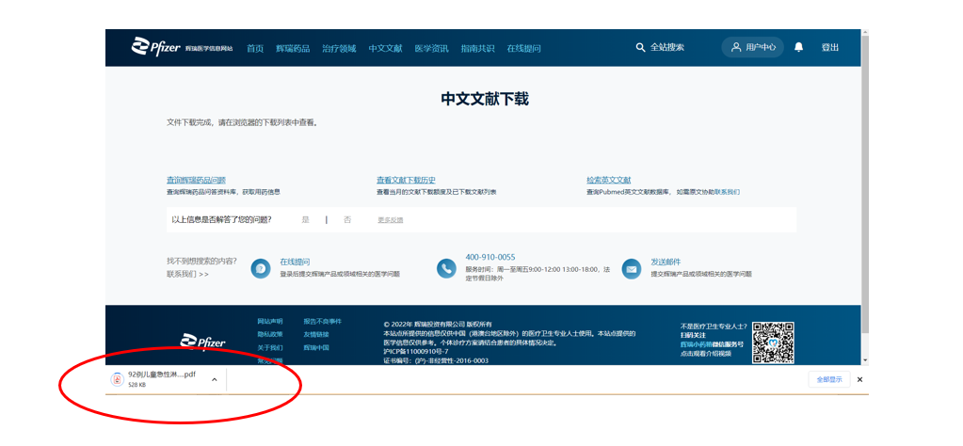The image size is (963, 446).
Task: Open 医学资讯 in the navigation bar
Action: [432, 48]
